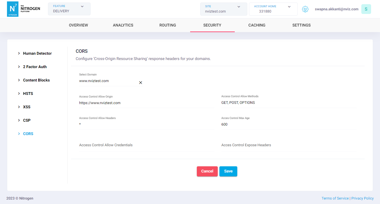380x204 pixels.
Task: Expand the Human Detector section
Action: point(37,53)
